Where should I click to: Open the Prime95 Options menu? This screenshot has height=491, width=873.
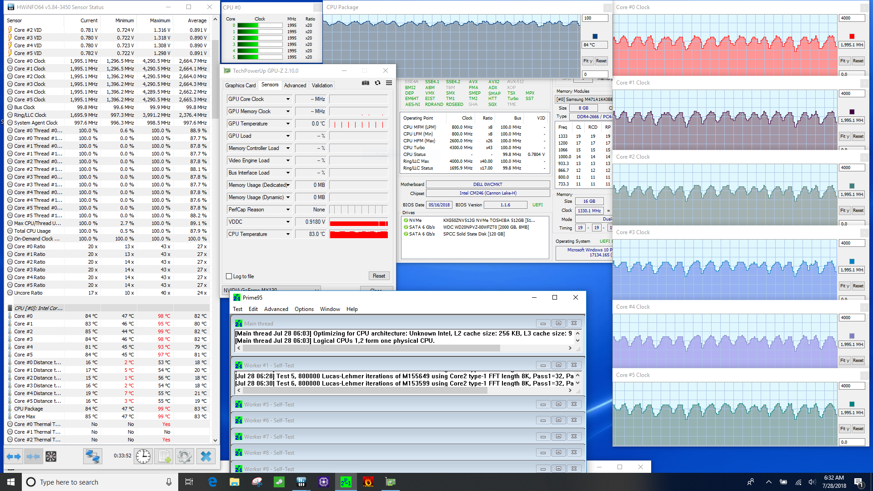tap(304, 309)
